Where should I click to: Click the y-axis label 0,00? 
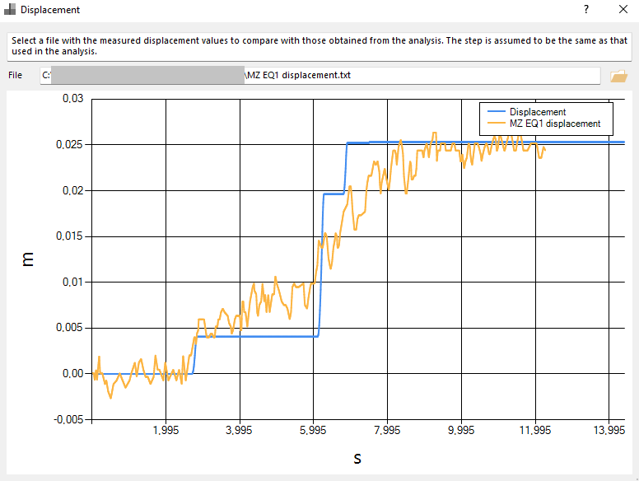[72, 373]
